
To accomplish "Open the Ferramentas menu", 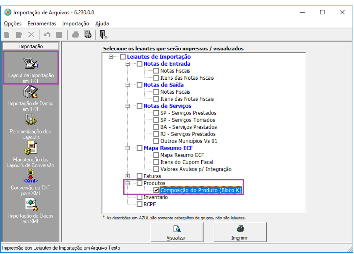I will pyautogui.click(x=42, y=24).
